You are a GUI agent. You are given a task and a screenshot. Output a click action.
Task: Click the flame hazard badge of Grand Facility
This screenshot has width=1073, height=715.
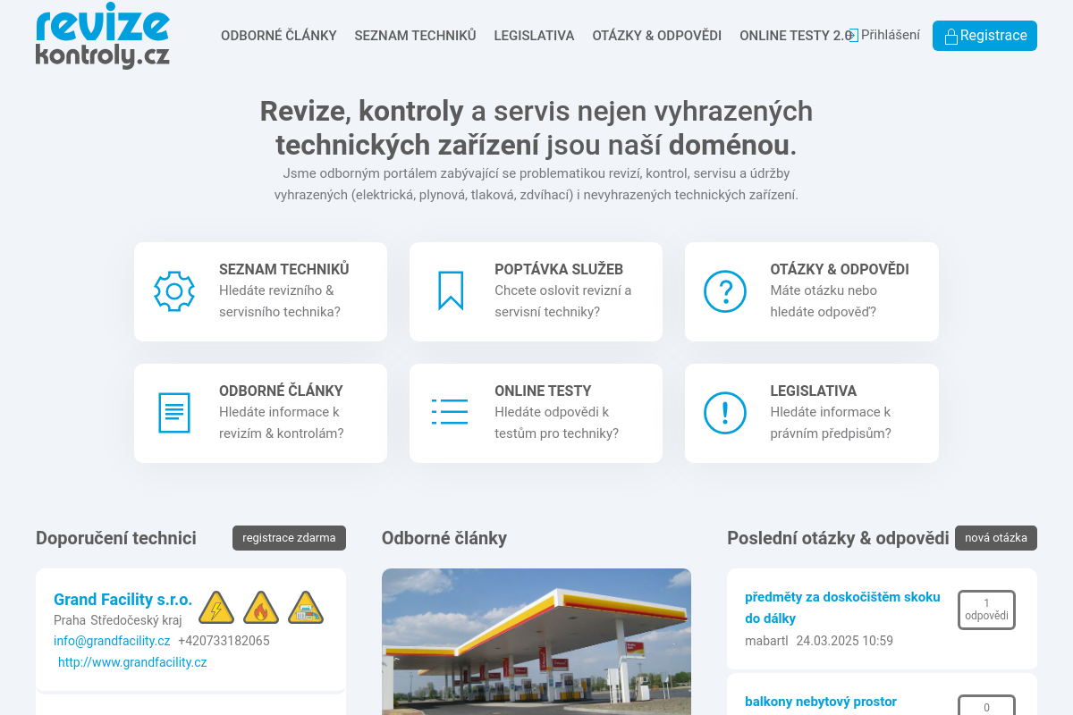(x=261, y=608)
